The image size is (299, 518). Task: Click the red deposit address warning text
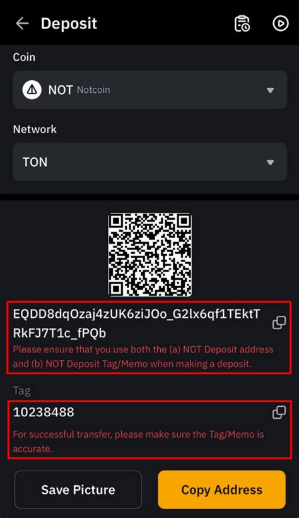[143, 357]
